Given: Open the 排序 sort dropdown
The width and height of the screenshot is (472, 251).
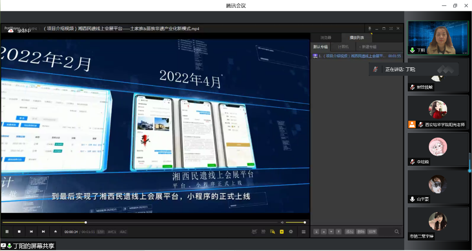Looking at the screenshot, I should [371, 231].
